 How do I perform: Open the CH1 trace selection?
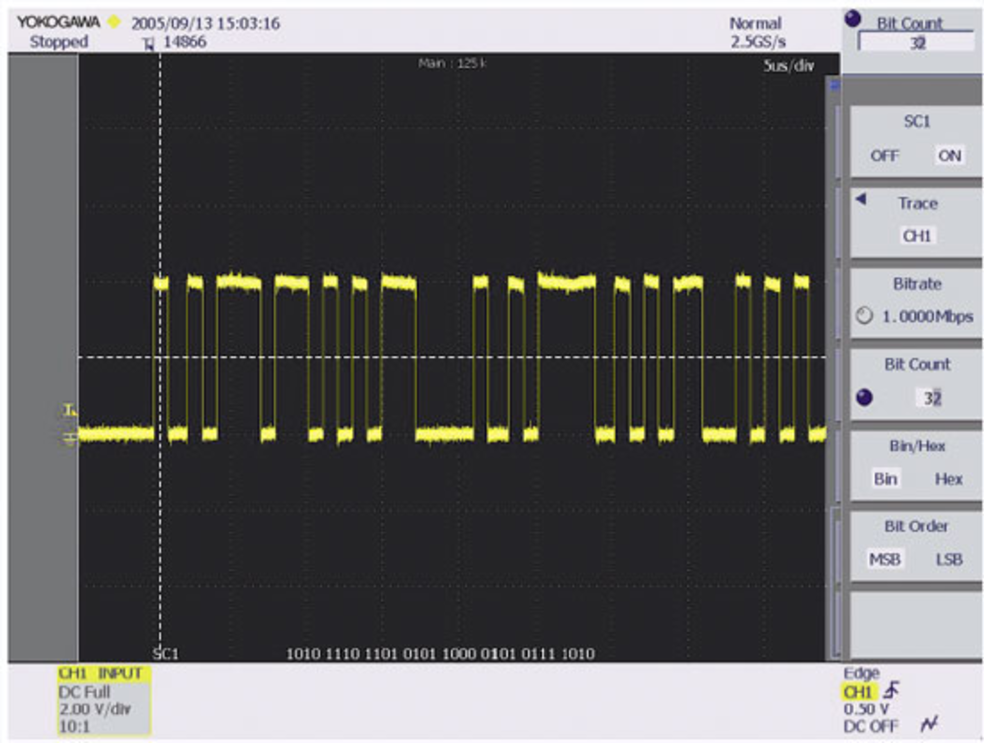[x=916, y=236]
